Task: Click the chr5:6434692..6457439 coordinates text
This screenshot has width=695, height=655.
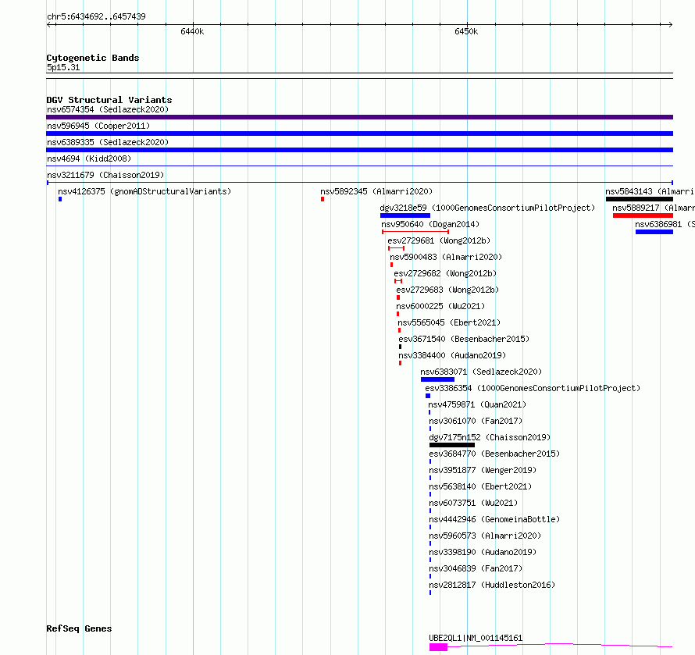Action: [x=96, y=17]
